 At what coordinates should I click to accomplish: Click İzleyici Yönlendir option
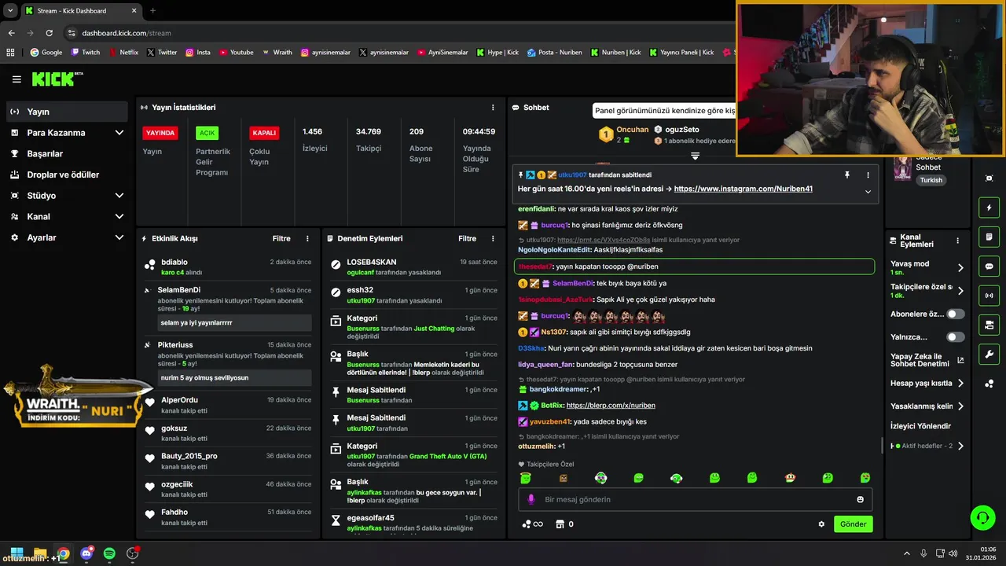[x=920, y=426]
